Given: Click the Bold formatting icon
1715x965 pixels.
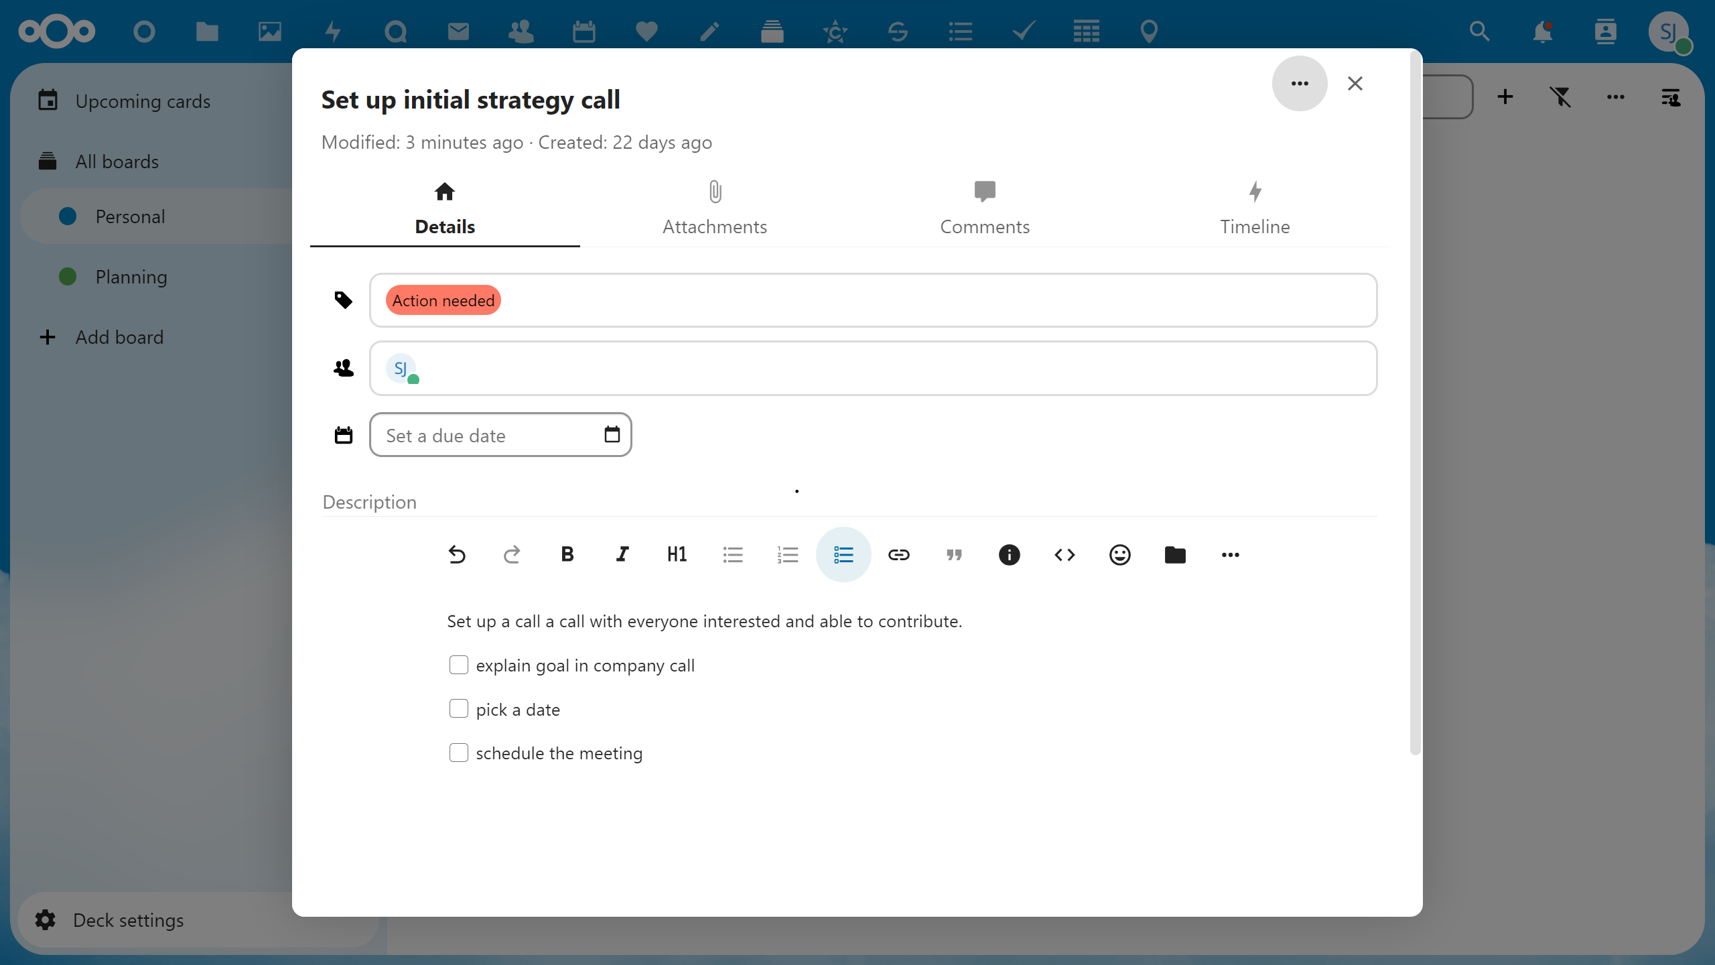Looking at the screenshot, I should tap(567, 554).
